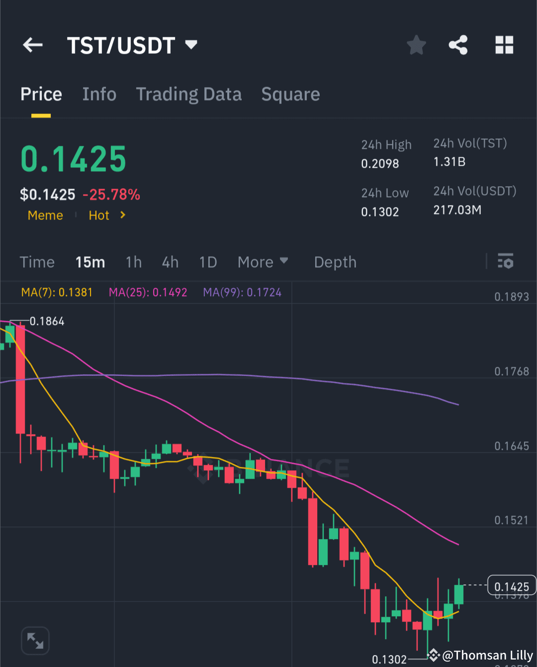
Task: Click the MA(7) indicator label
Action: 57,292
